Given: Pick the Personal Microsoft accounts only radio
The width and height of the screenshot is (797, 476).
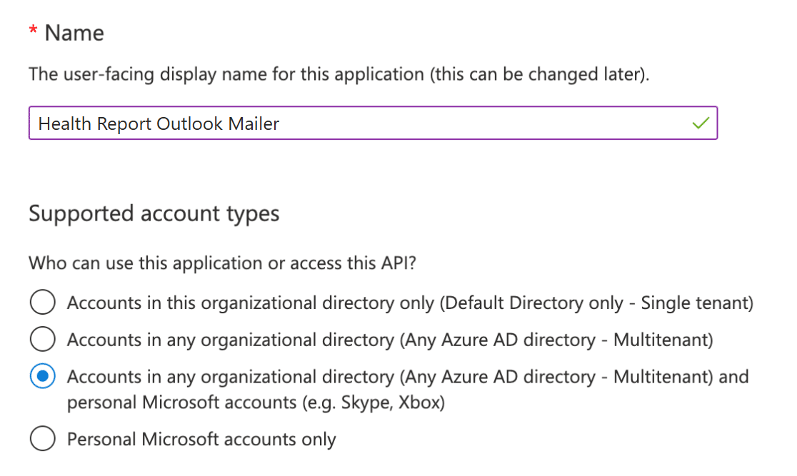Looking at the screenshot, I should coord(43,440).
